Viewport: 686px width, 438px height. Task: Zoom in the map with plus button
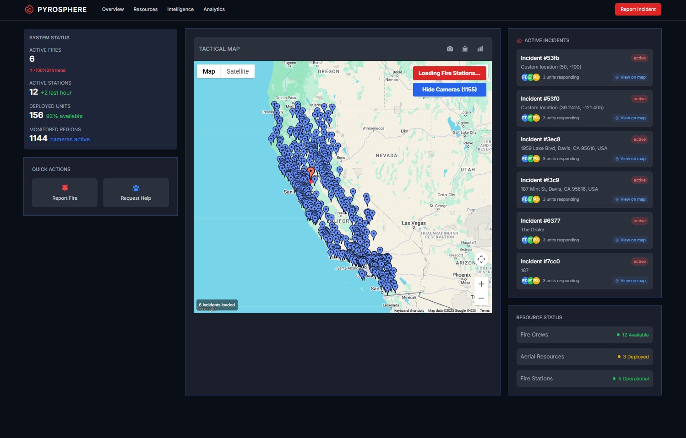pos(481,284)
